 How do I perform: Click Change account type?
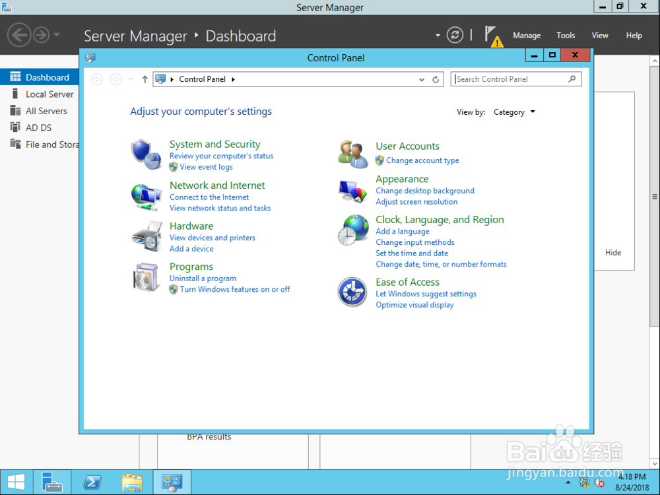422,160
